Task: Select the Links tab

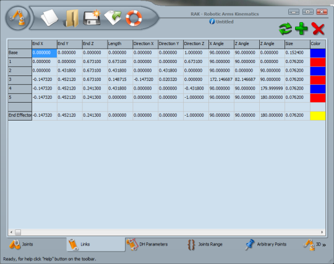Action: point(96,244)
